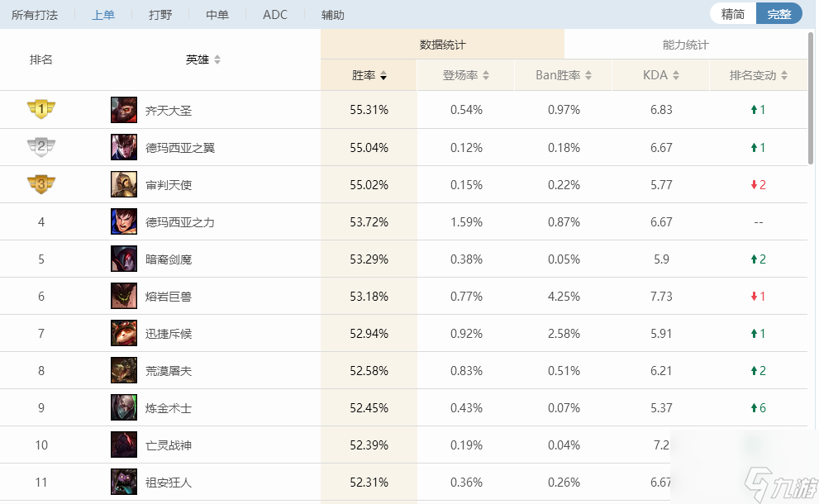
Task: Open the 能力统计 ability statistics tab
Action: (686, 45)
